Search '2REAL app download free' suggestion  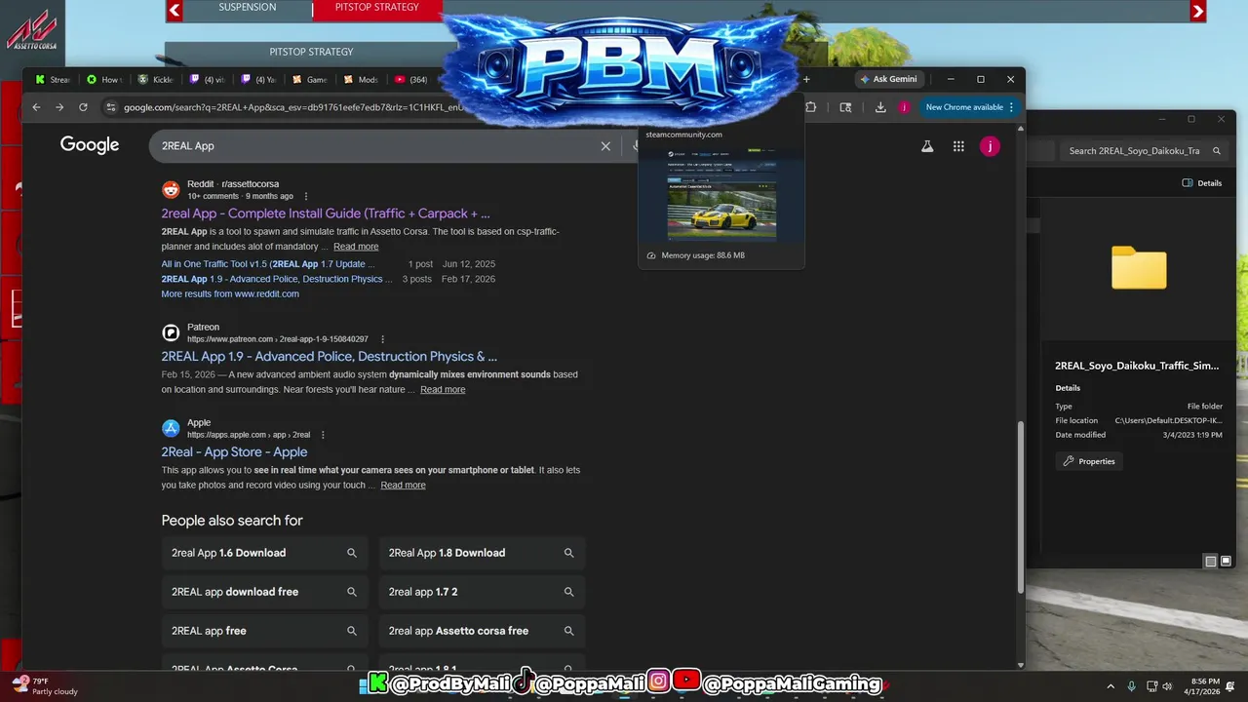pyautogui.click(x=264, y=592)
